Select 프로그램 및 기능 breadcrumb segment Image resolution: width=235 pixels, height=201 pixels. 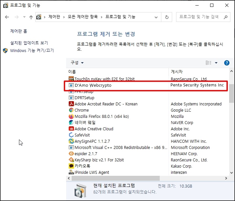point(120,17)
